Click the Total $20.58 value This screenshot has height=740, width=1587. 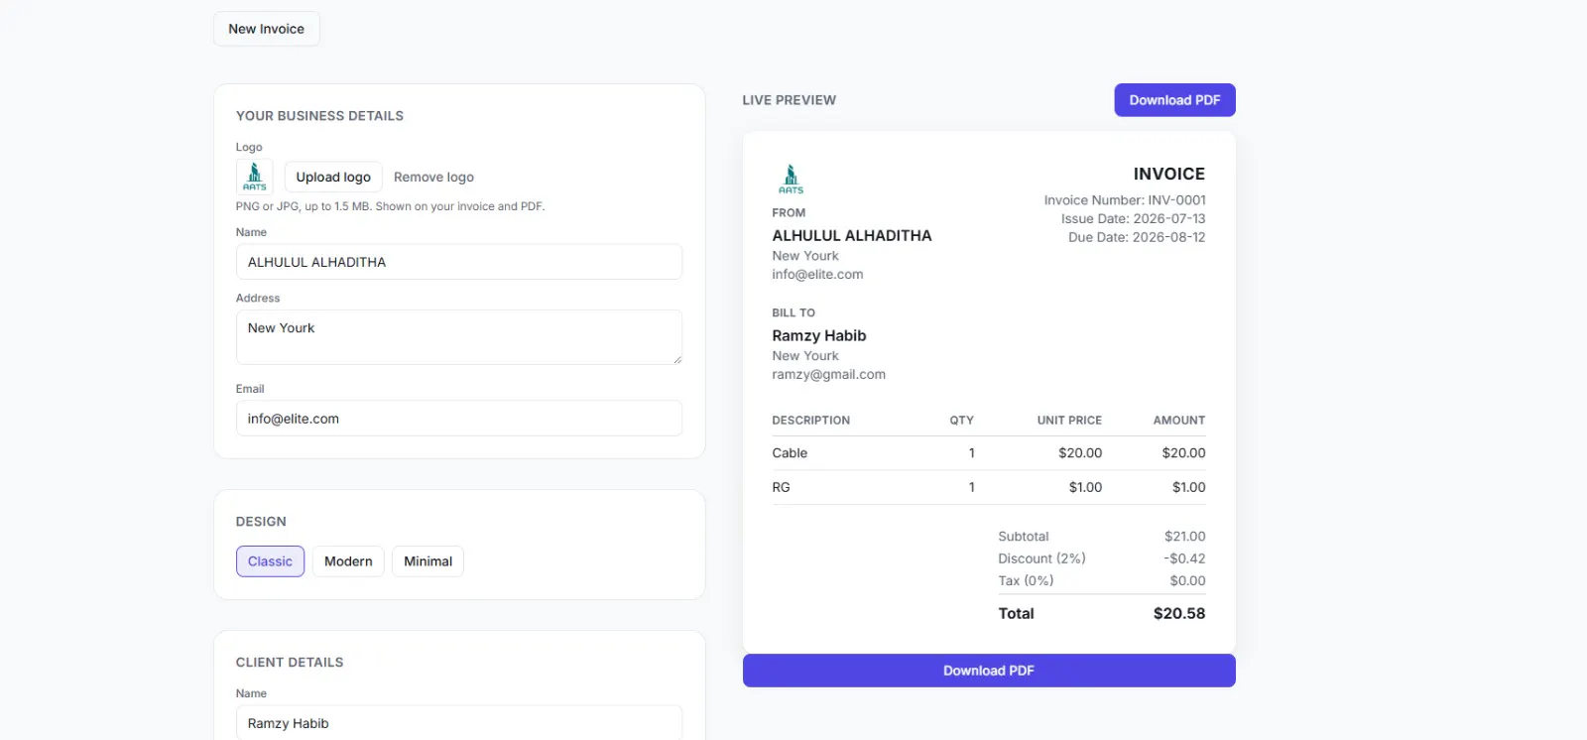click(1179, 614)
